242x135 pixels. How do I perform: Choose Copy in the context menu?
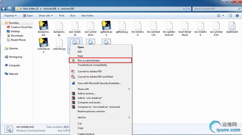[x=101, y=128]
